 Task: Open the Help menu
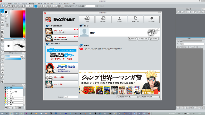[x=73, y=3]
